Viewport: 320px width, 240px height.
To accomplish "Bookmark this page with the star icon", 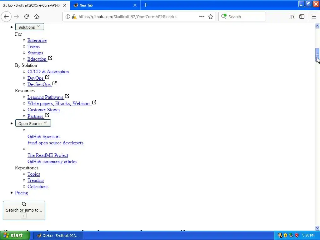I will coord(211,17).
